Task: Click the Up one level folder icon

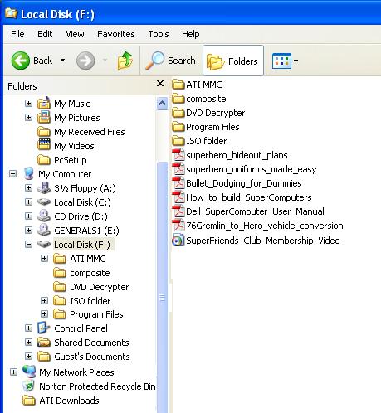Action: point(125,61)
